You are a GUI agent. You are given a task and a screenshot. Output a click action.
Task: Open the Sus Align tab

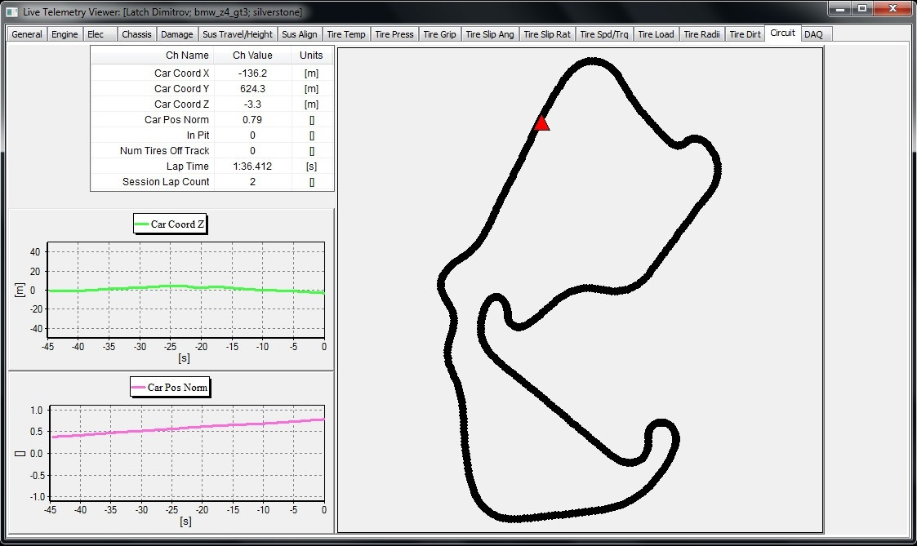[301, 33]
